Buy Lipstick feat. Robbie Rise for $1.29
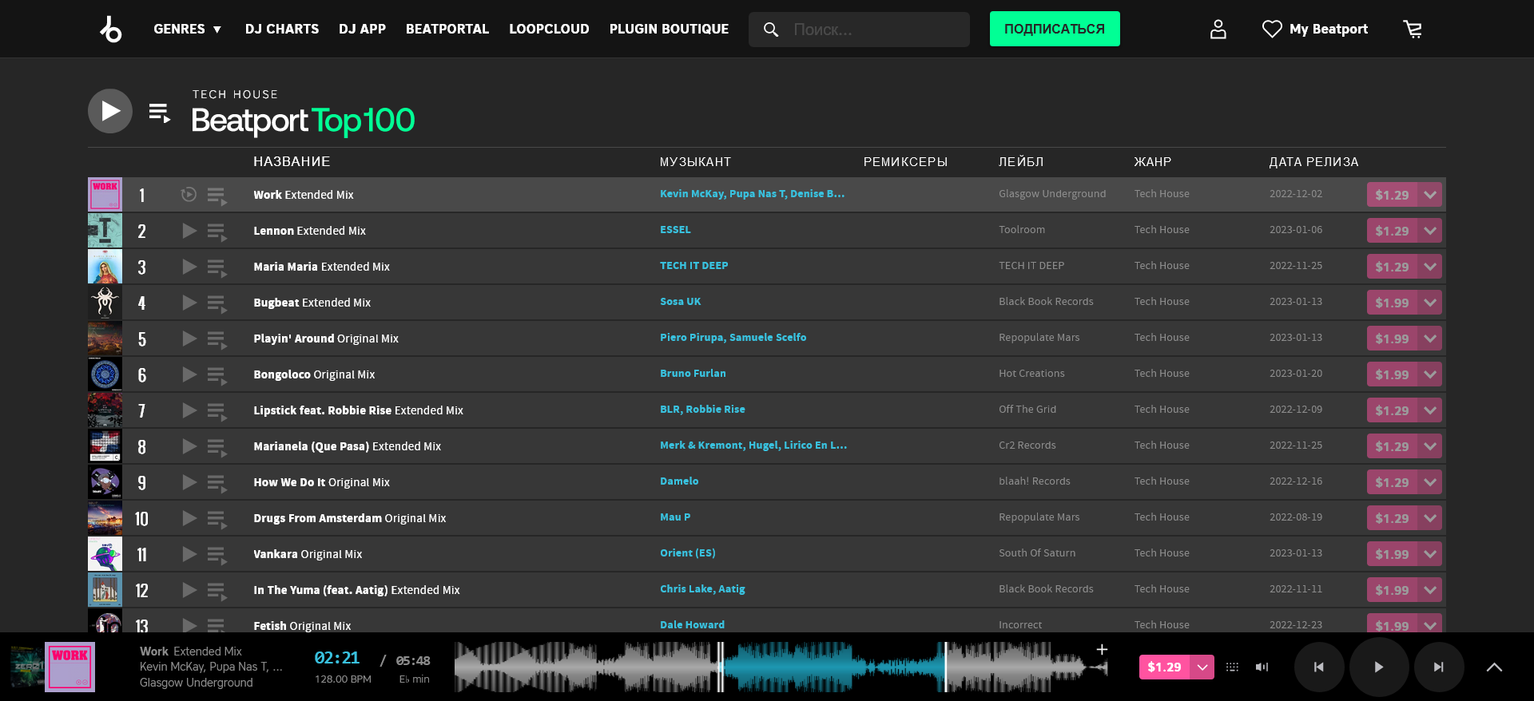This screenshot has height=701, width=1534. pos(1392,410)
